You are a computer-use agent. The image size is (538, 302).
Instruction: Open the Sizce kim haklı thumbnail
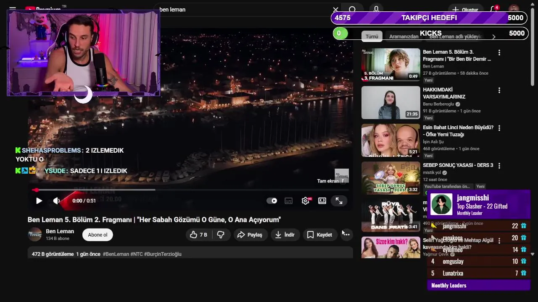click(x=391, y=248)
